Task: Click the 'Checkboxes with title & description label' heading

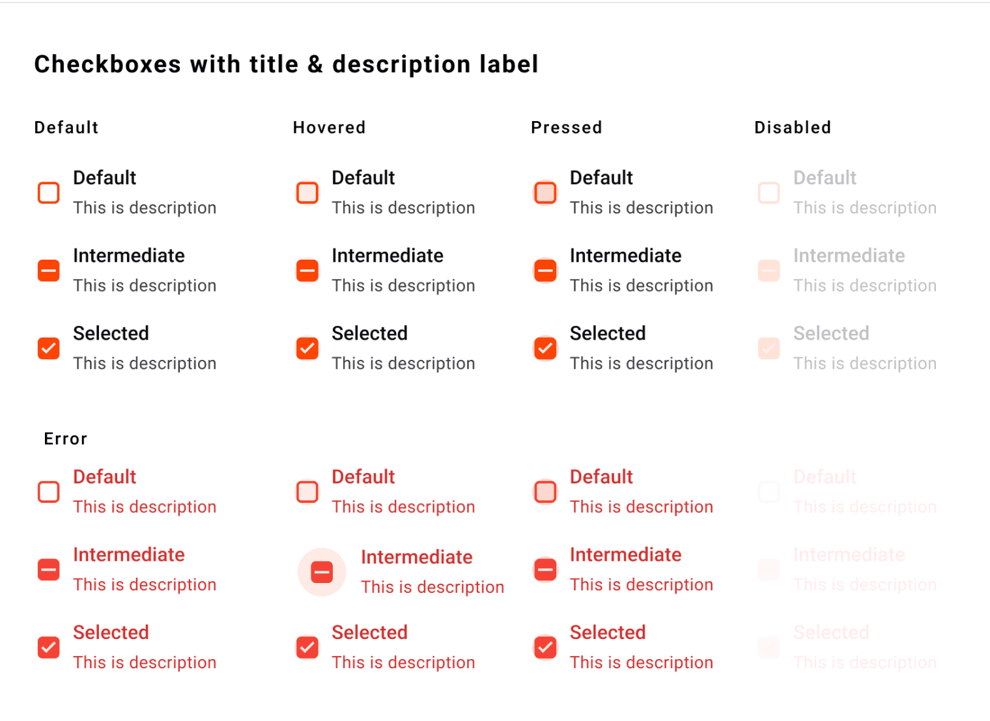Action: pos(287,64)
